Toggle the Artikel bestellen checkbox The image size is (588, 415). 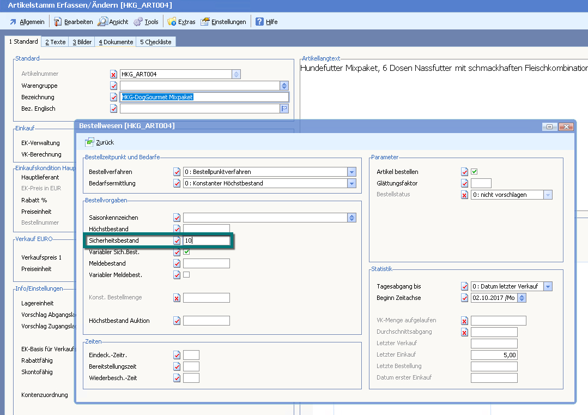coord(474,172)
